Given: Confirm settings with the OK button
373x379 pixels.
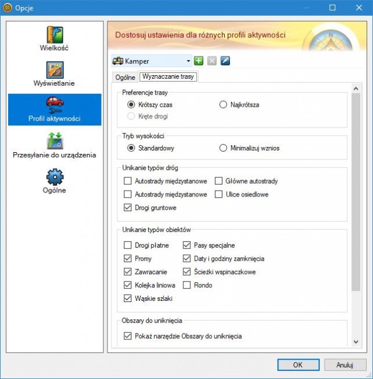Looking at the screenshot, I should click(x=298, y=364).
